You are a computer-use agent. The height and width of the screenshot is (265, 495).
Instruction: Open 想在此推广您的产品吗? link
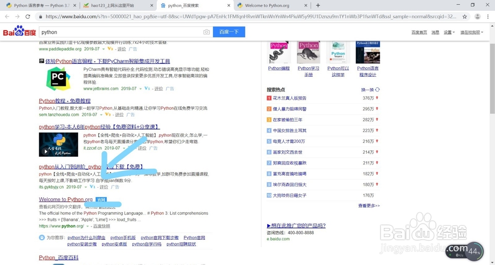tap(296, 225)
